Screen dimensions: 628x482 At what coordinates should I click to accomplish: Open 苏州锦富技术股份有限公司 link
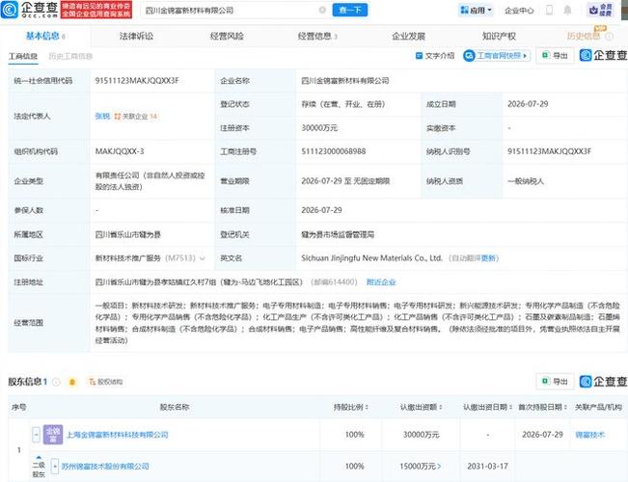pos(105,467)
